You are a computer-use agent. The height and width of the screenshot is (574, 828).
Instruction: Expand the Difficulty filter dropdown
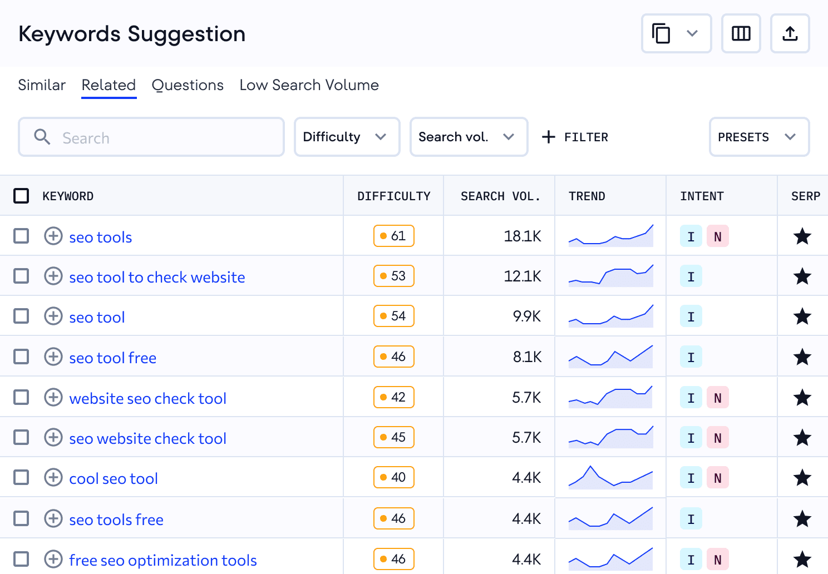[x=347, y=137]
